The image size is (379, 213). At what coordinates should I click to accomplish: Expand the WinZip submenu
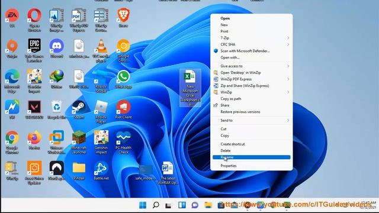(251, 92)
